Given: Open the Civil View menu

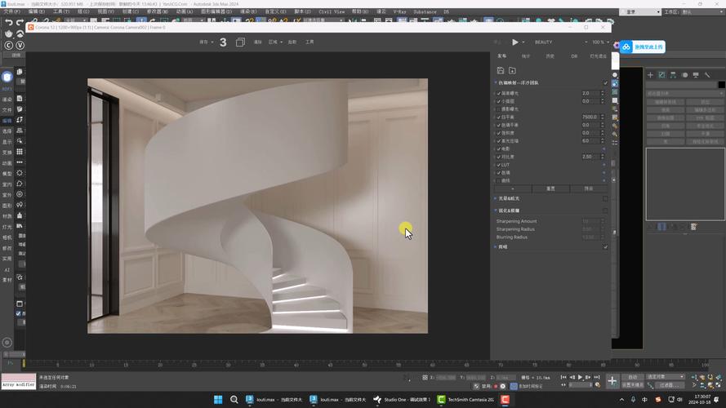Looking at the screenshot, I should click(x=331, y=12).
